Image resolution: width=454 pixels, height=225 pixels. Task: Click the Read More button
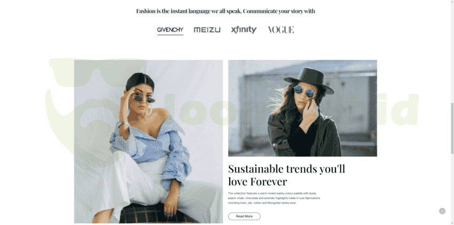pyautogui.click(x=244, y=216)
